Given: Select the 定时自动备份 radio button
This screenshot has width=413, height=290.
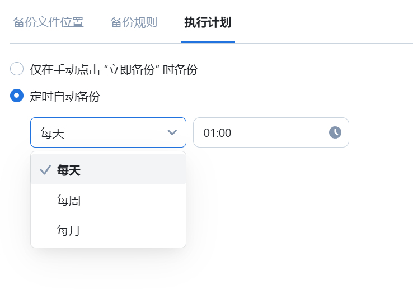Looking at the screenshot, I should point(17,96).
